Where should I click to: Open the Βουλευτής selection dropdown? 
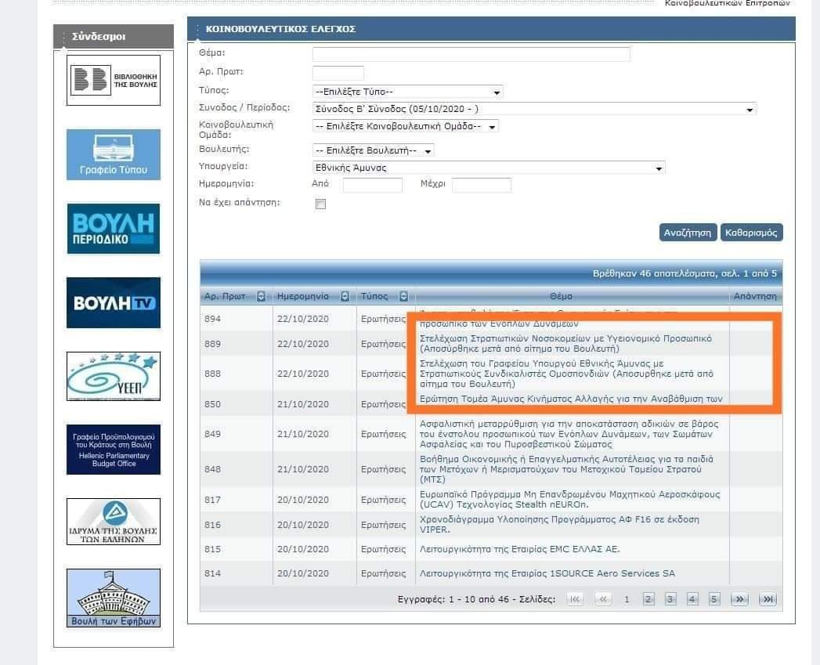click(373, 150)
